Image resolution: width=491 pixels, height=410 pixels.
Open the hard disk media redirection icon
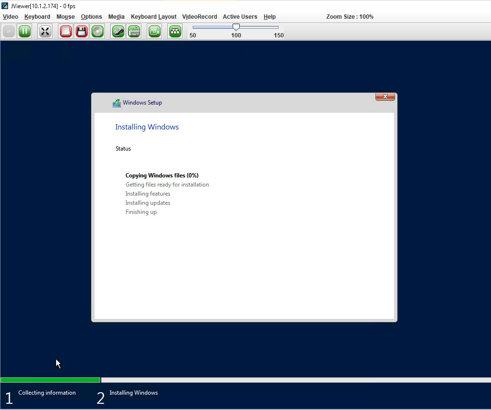pyautogui.click(x=66, y=31)
